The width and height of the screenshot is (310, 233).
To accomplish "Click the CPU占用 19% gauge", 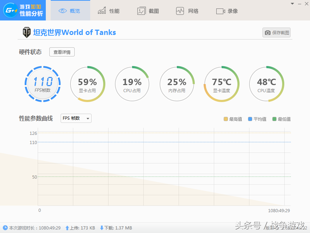I will pos(132,84).
